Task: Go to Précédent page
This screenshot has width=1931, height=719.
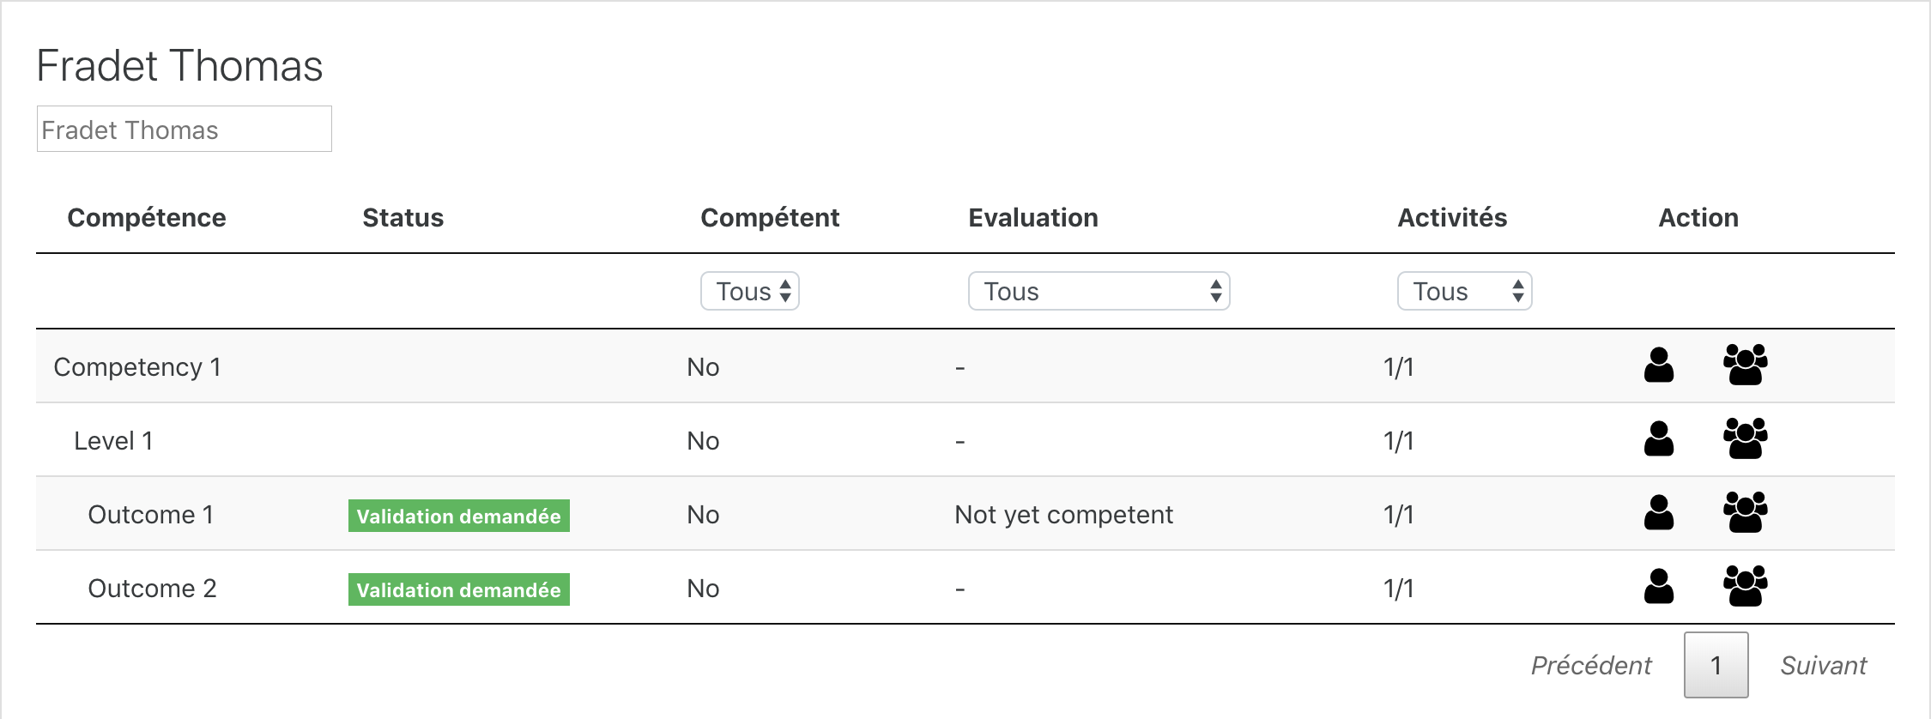Action: 1591,665
